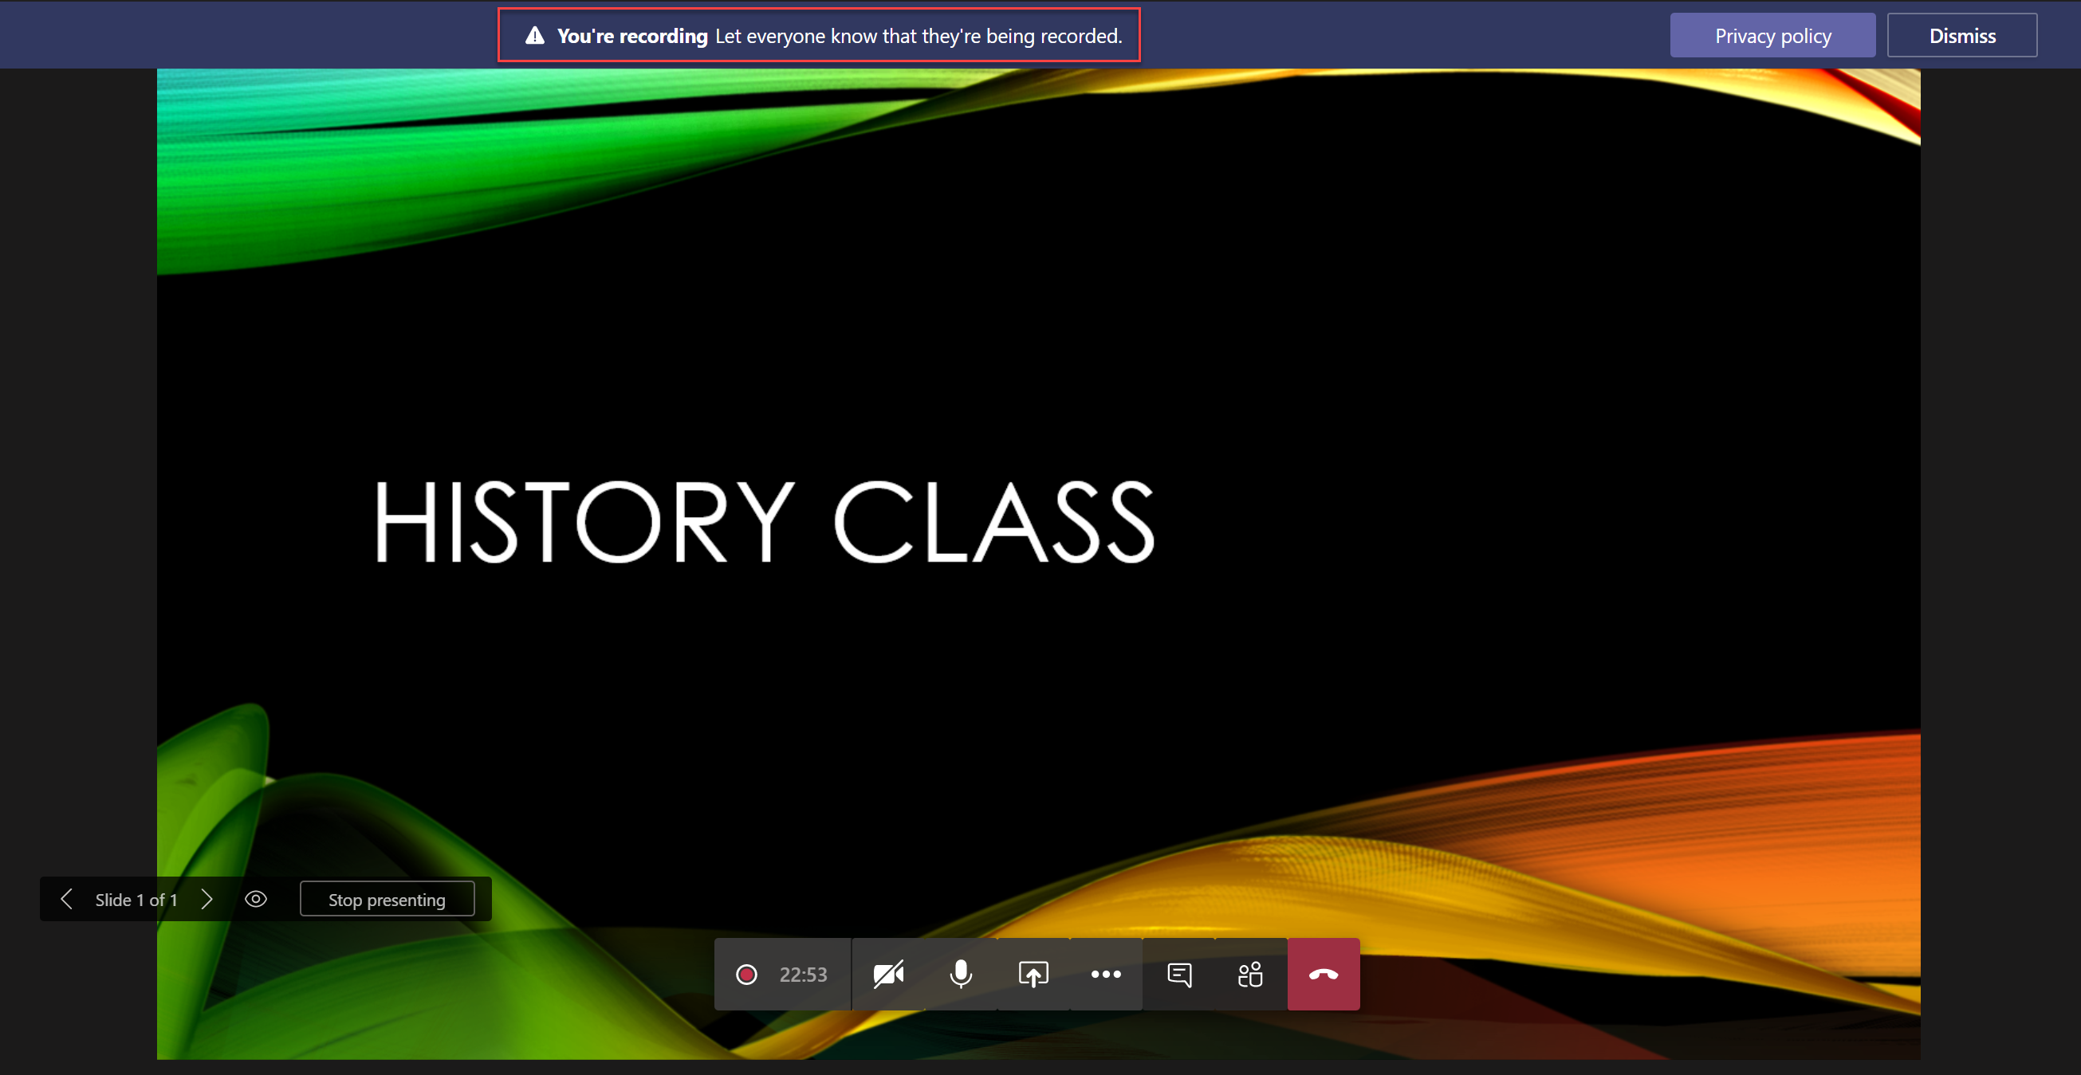Viewport: 2081px width, 1075px height.
Task: Click the HISTORY CLASS slide title
Action: 763,521
